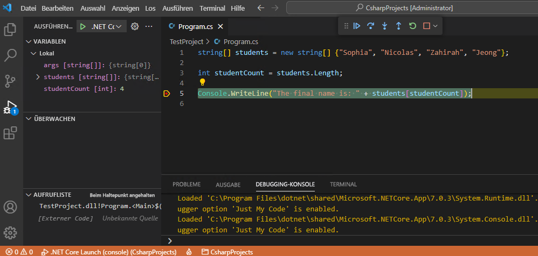
Task: Click Step Into in debug toolbar
Action: pos(384,26)
